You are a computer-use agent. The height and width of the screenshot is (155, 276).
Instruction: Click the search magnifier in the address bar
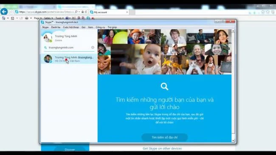76,12
